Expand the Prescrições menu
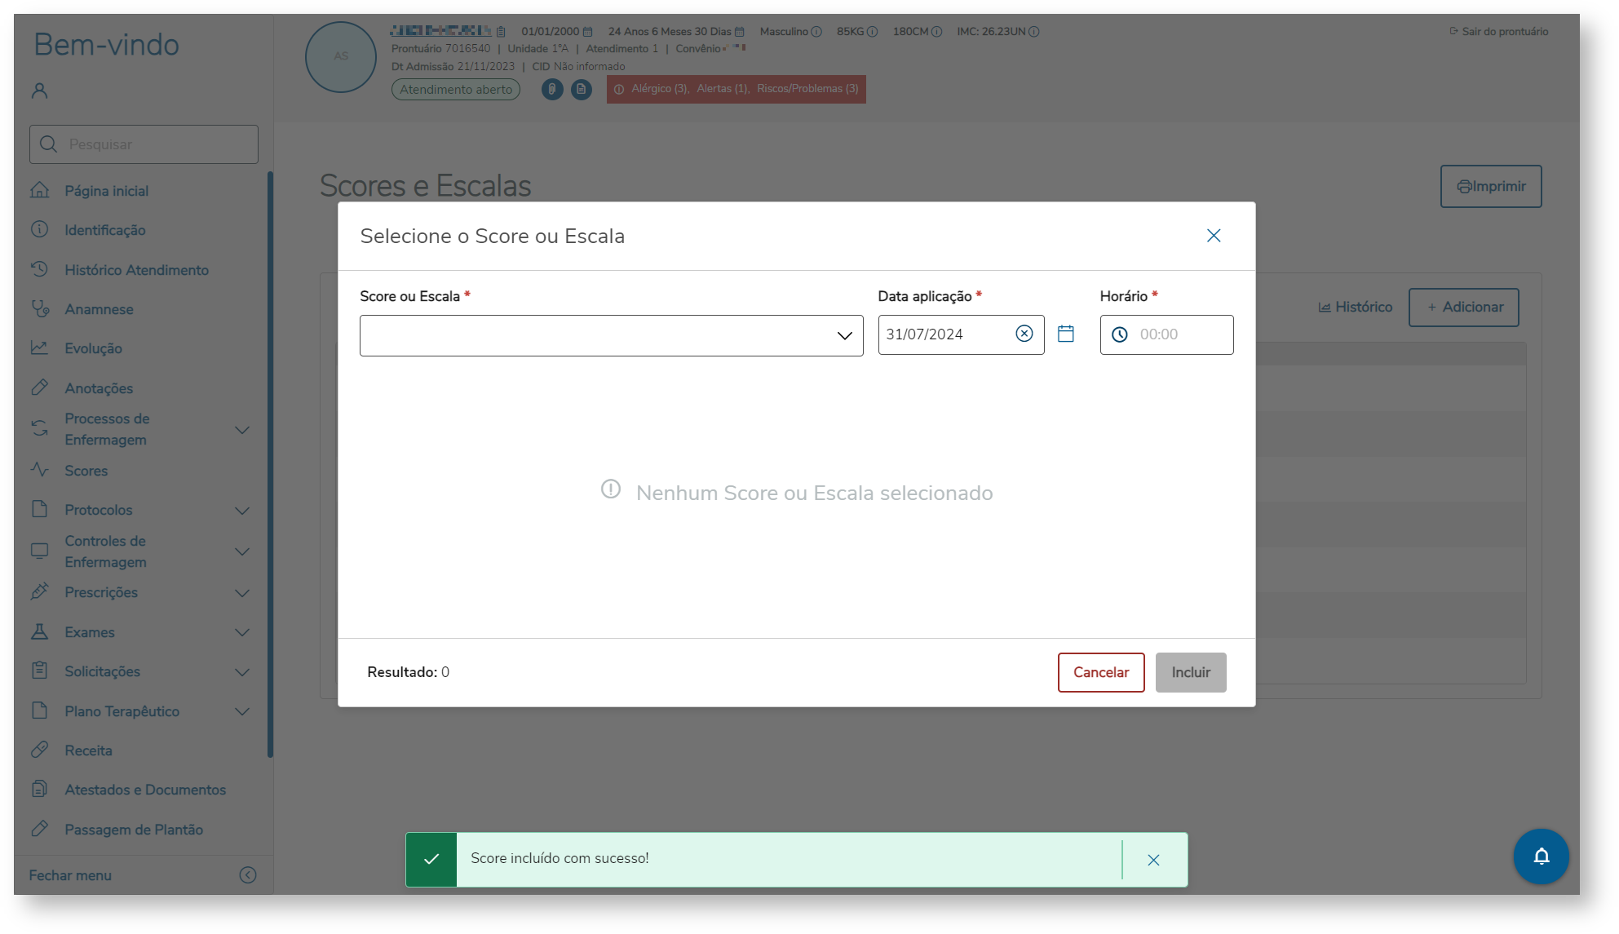Image resolution: width=1619 pixels, height=934 pixels. pyautogui.click(x=241, y=593)
